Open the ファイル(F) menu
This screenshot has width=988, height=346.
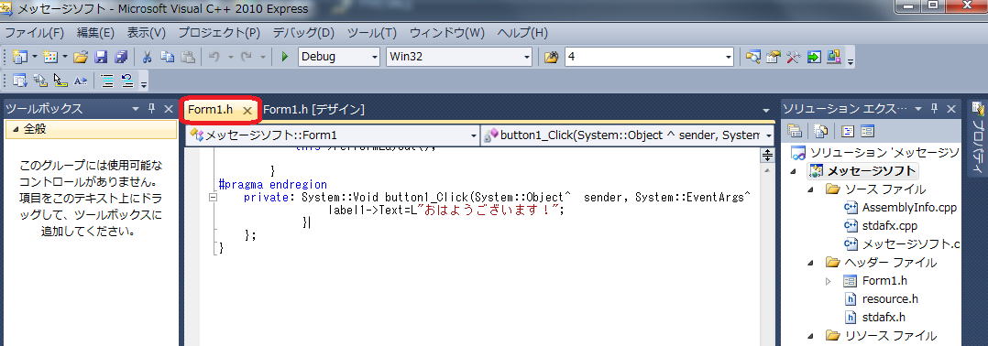pos(35,33)
